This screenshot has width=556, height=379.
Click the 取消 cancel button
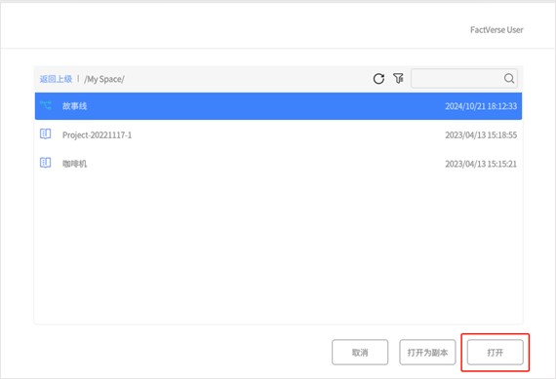coord(360,352)
